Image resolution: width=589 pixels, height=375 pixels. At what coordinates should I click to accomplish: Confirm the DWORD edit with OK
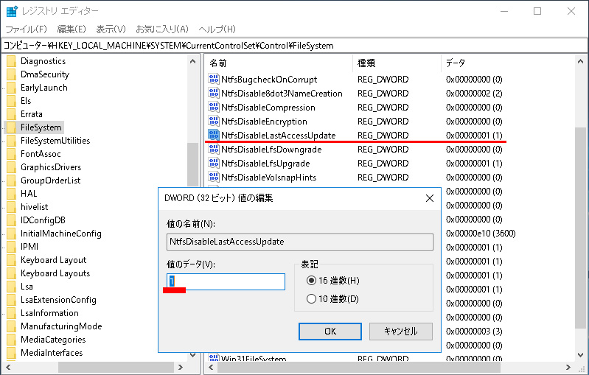pyautogui.click(x=330, y=332)
